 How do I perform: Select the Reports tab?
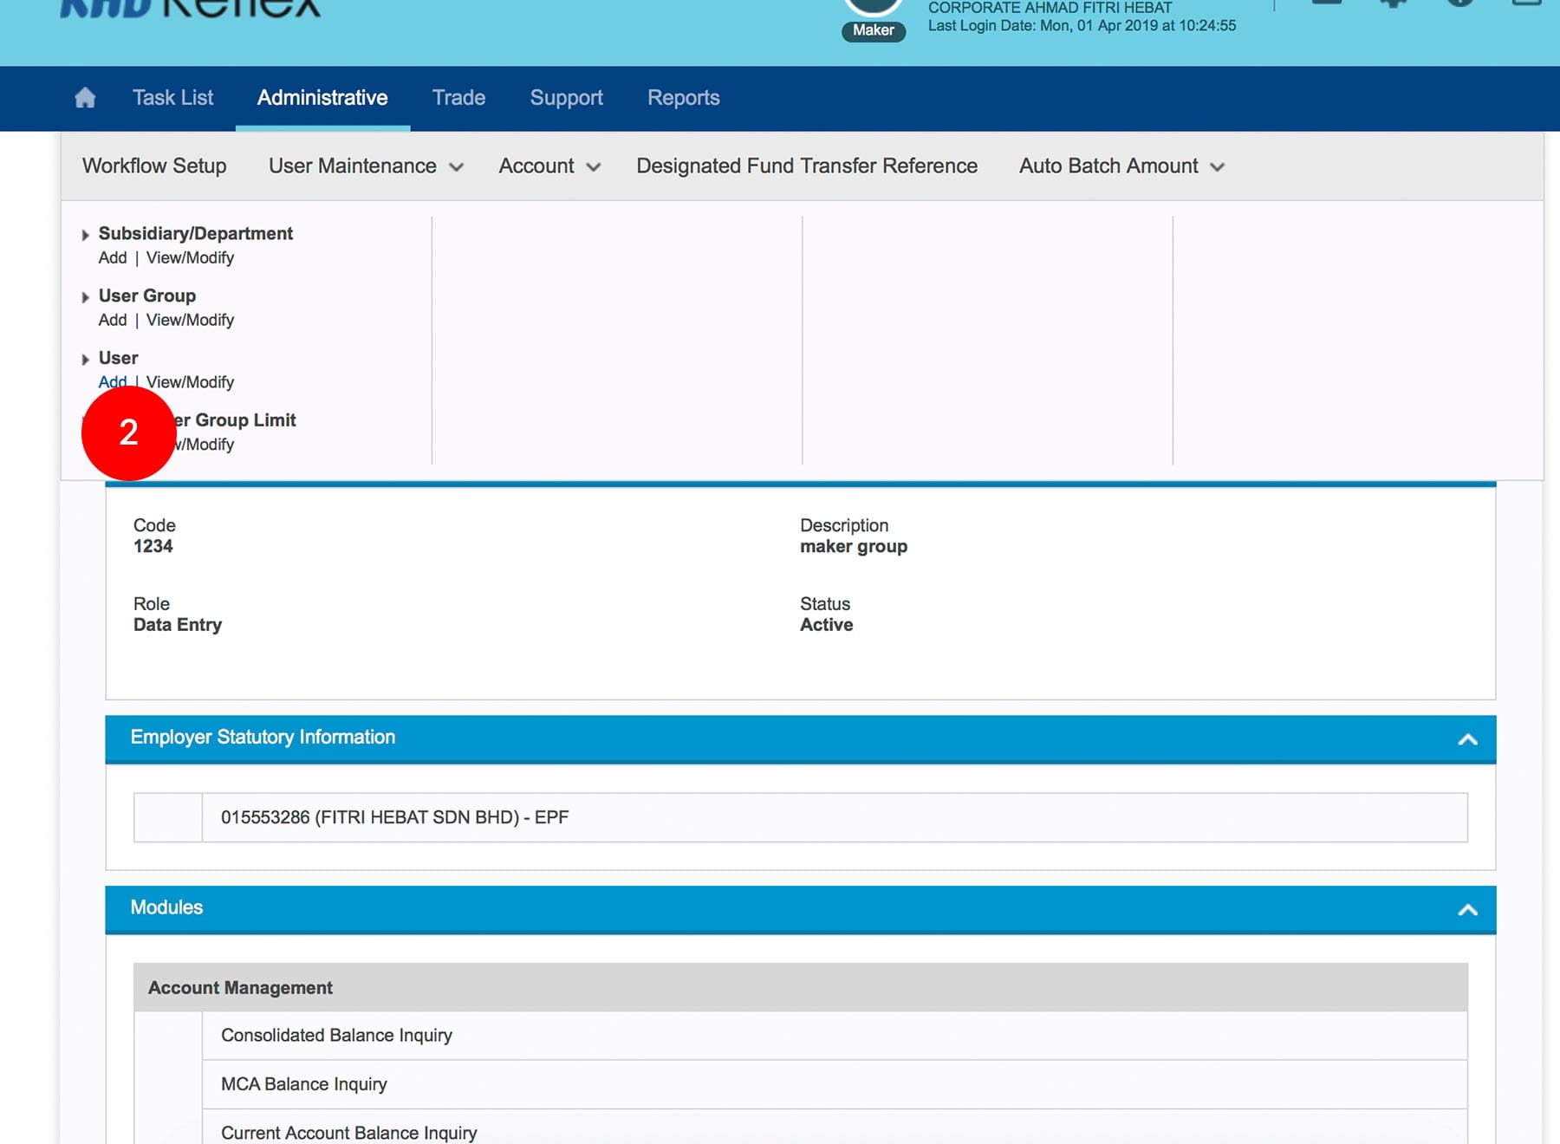pos(683,98)
